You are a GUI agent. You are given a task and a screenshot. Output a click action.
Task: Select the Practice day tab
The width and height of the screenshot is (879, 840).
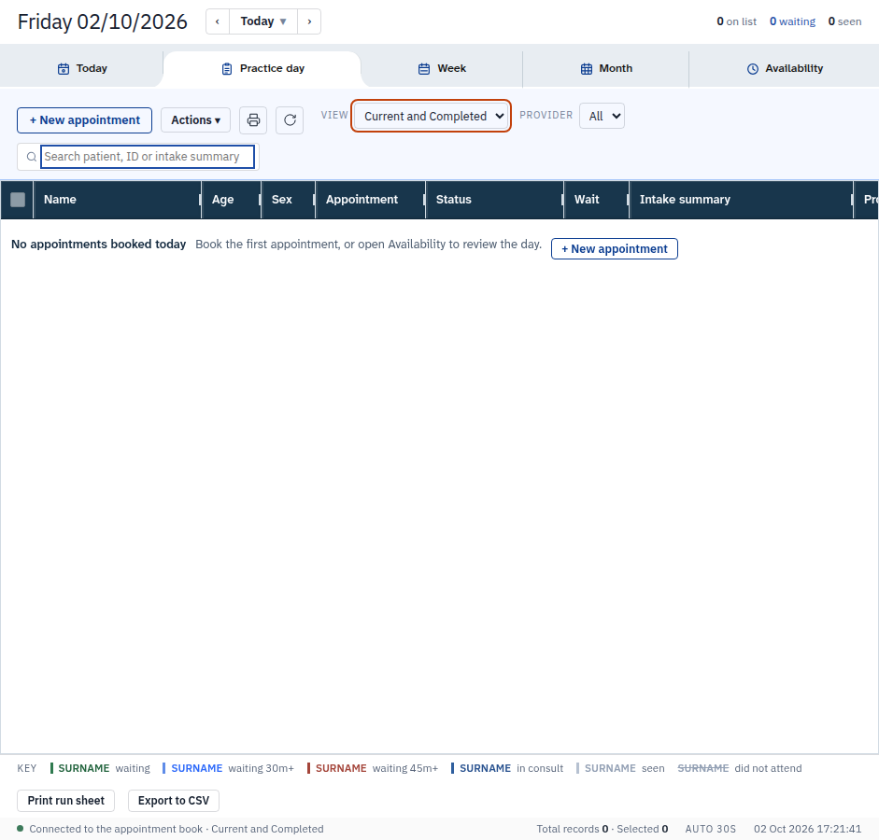pyautogui.click(x=262, y=68)
